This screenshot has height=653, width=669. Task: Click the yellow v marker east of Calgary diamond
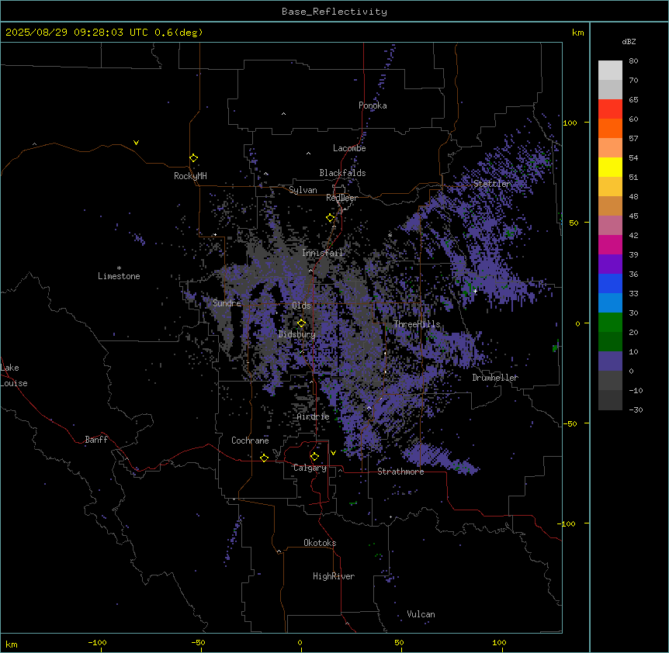333,453
